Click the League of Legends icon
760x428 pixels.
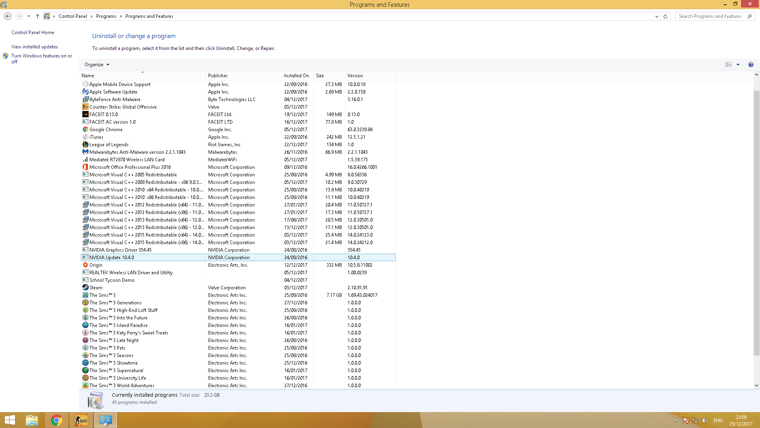point(85,145)
